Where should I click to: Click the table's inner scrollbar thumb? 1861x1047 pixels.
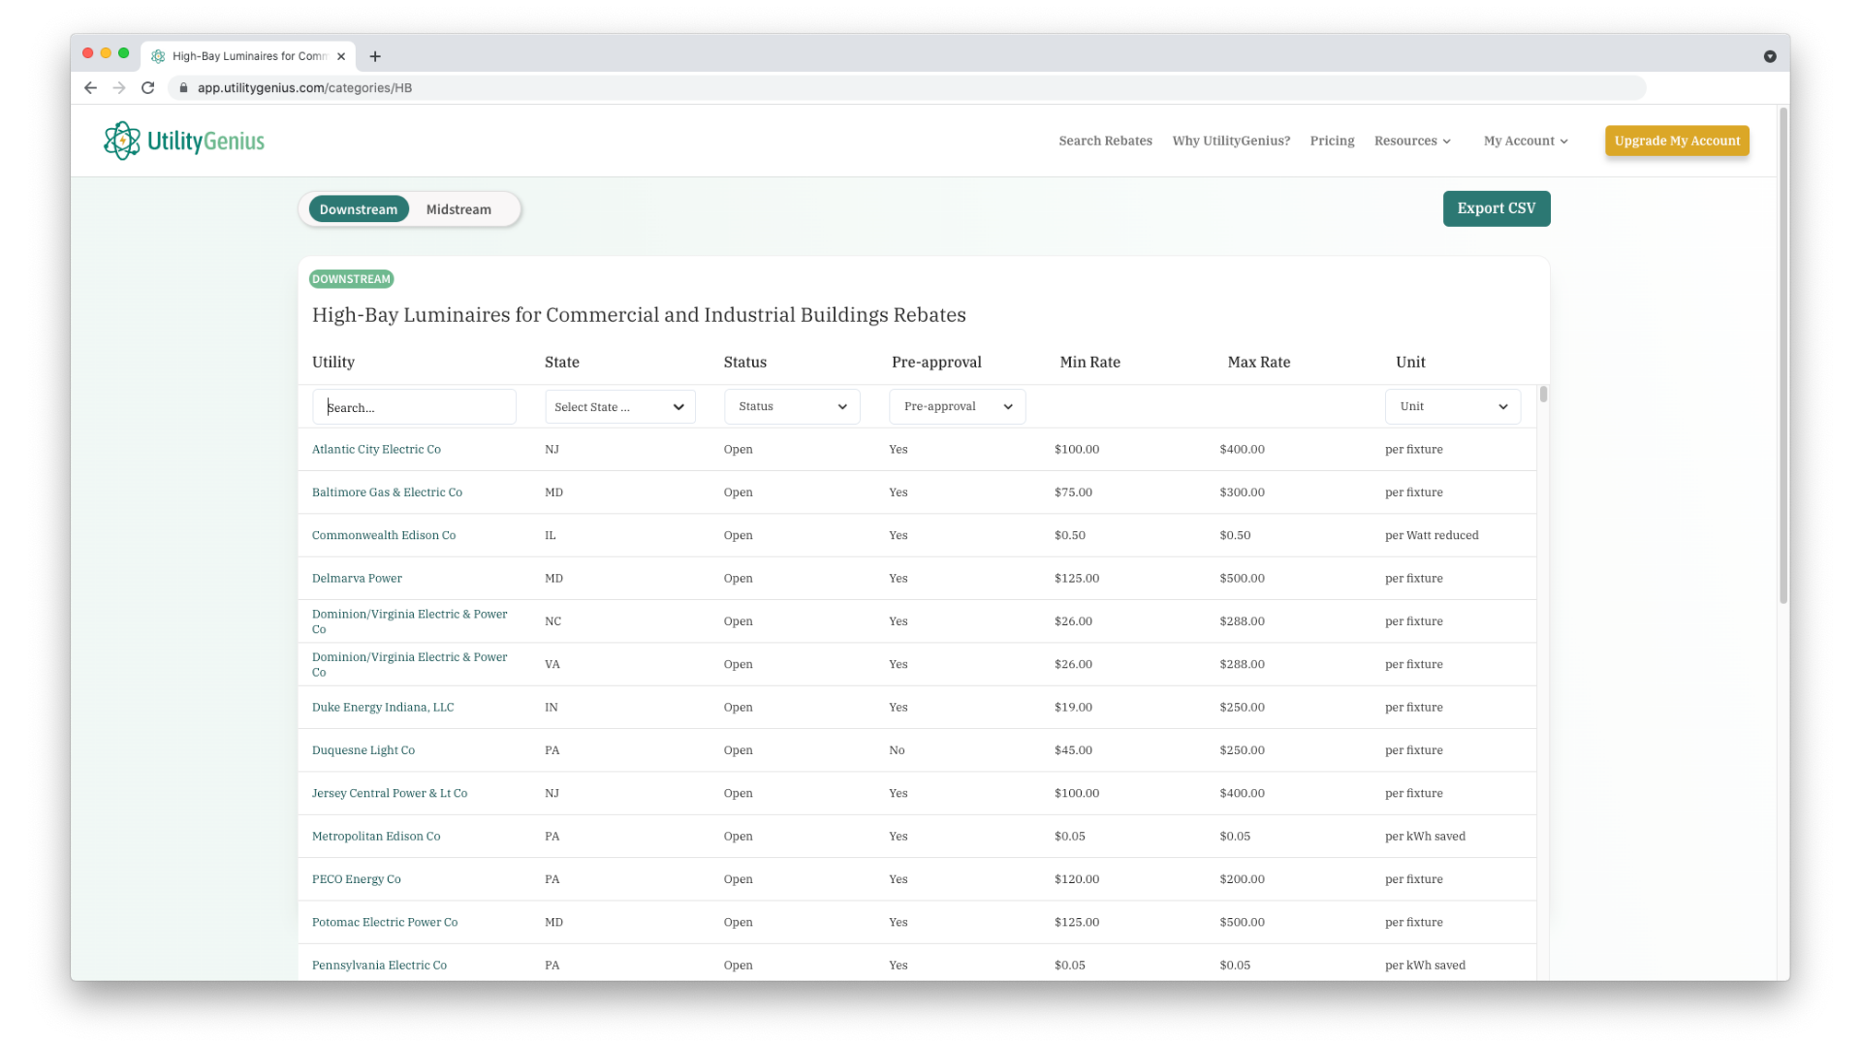[x=1543, y=394]
